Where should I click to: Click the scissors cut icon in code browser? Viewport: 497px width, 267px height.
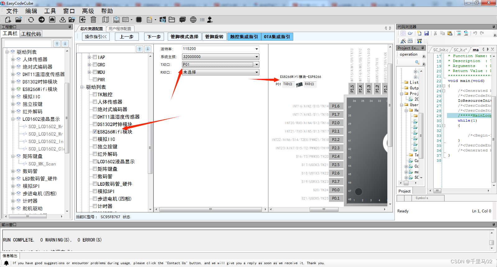435,33
